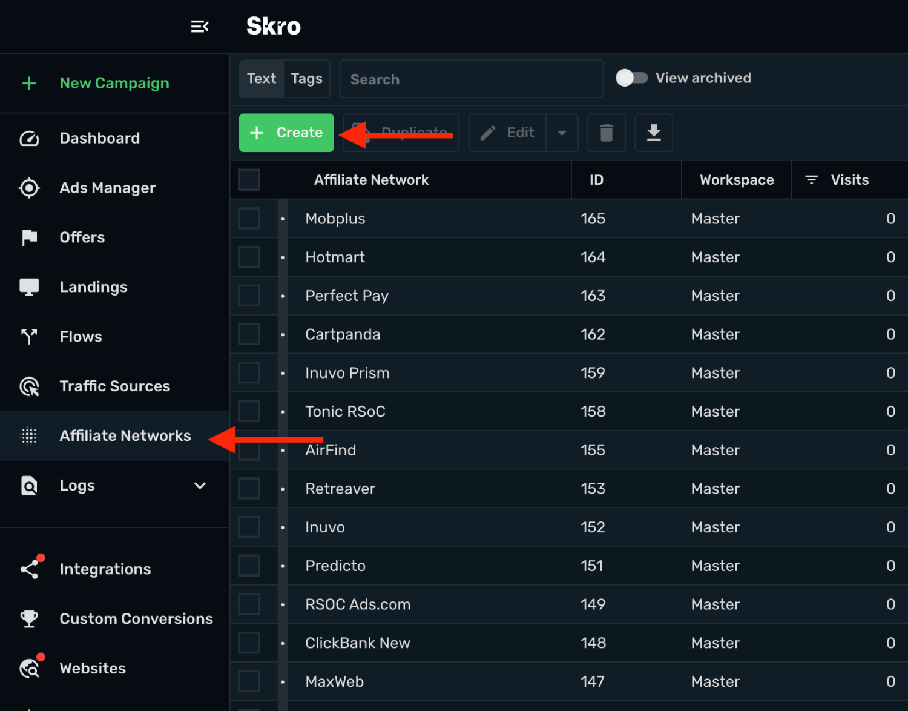
Task: Switch search mode to Tags
Action: 307,79
